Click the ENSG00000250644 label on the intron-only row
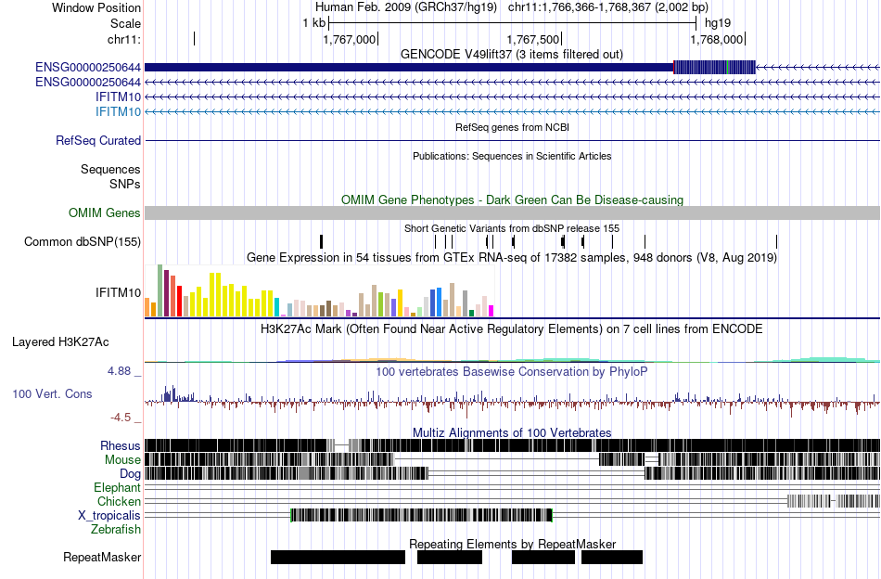The width and height of the screenshot is (881, 579). click(88, 82)
